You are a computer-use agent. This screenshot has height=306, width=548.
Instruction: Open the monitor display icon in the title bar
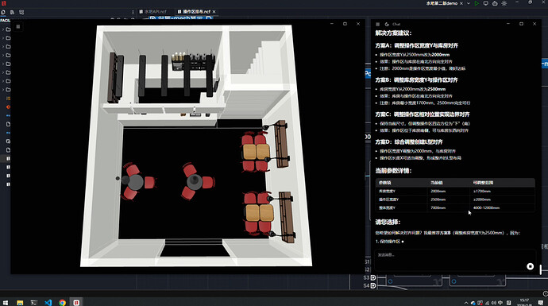tap(486, 3)
